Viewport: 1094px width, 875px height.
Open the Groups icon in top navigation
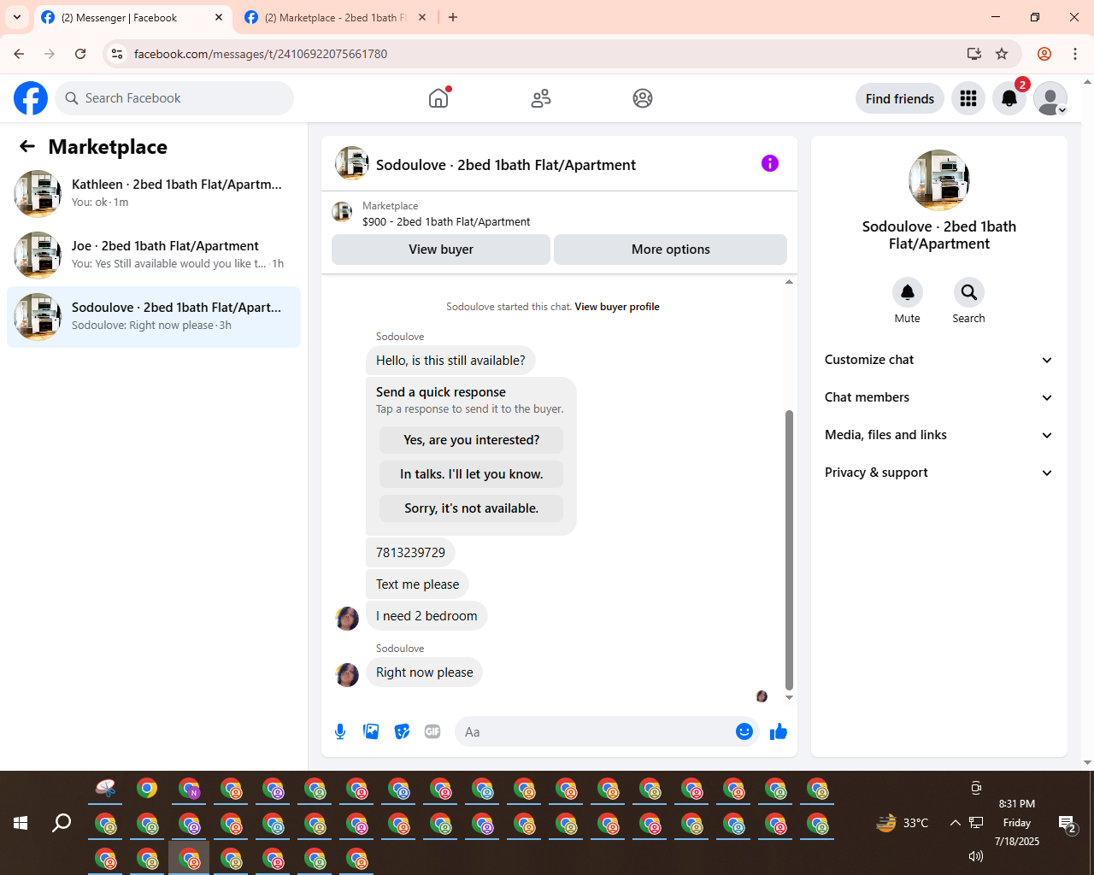643,98
